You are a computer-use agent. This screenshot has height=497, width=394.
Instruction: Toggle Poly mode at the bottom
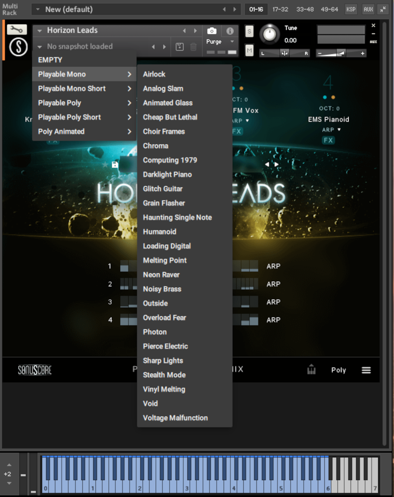point(339,370)
